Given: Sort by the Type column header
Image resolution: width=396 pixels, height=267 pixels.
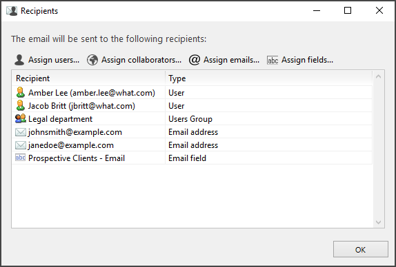Looking at the screenshot, I should coord(269,78).
